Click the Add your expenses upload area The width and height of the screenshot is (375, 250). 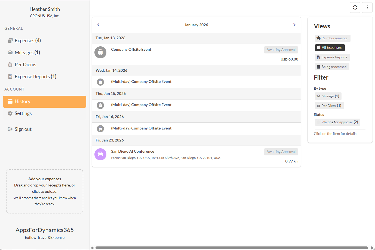pyautogui.click(x=45, y=191)
